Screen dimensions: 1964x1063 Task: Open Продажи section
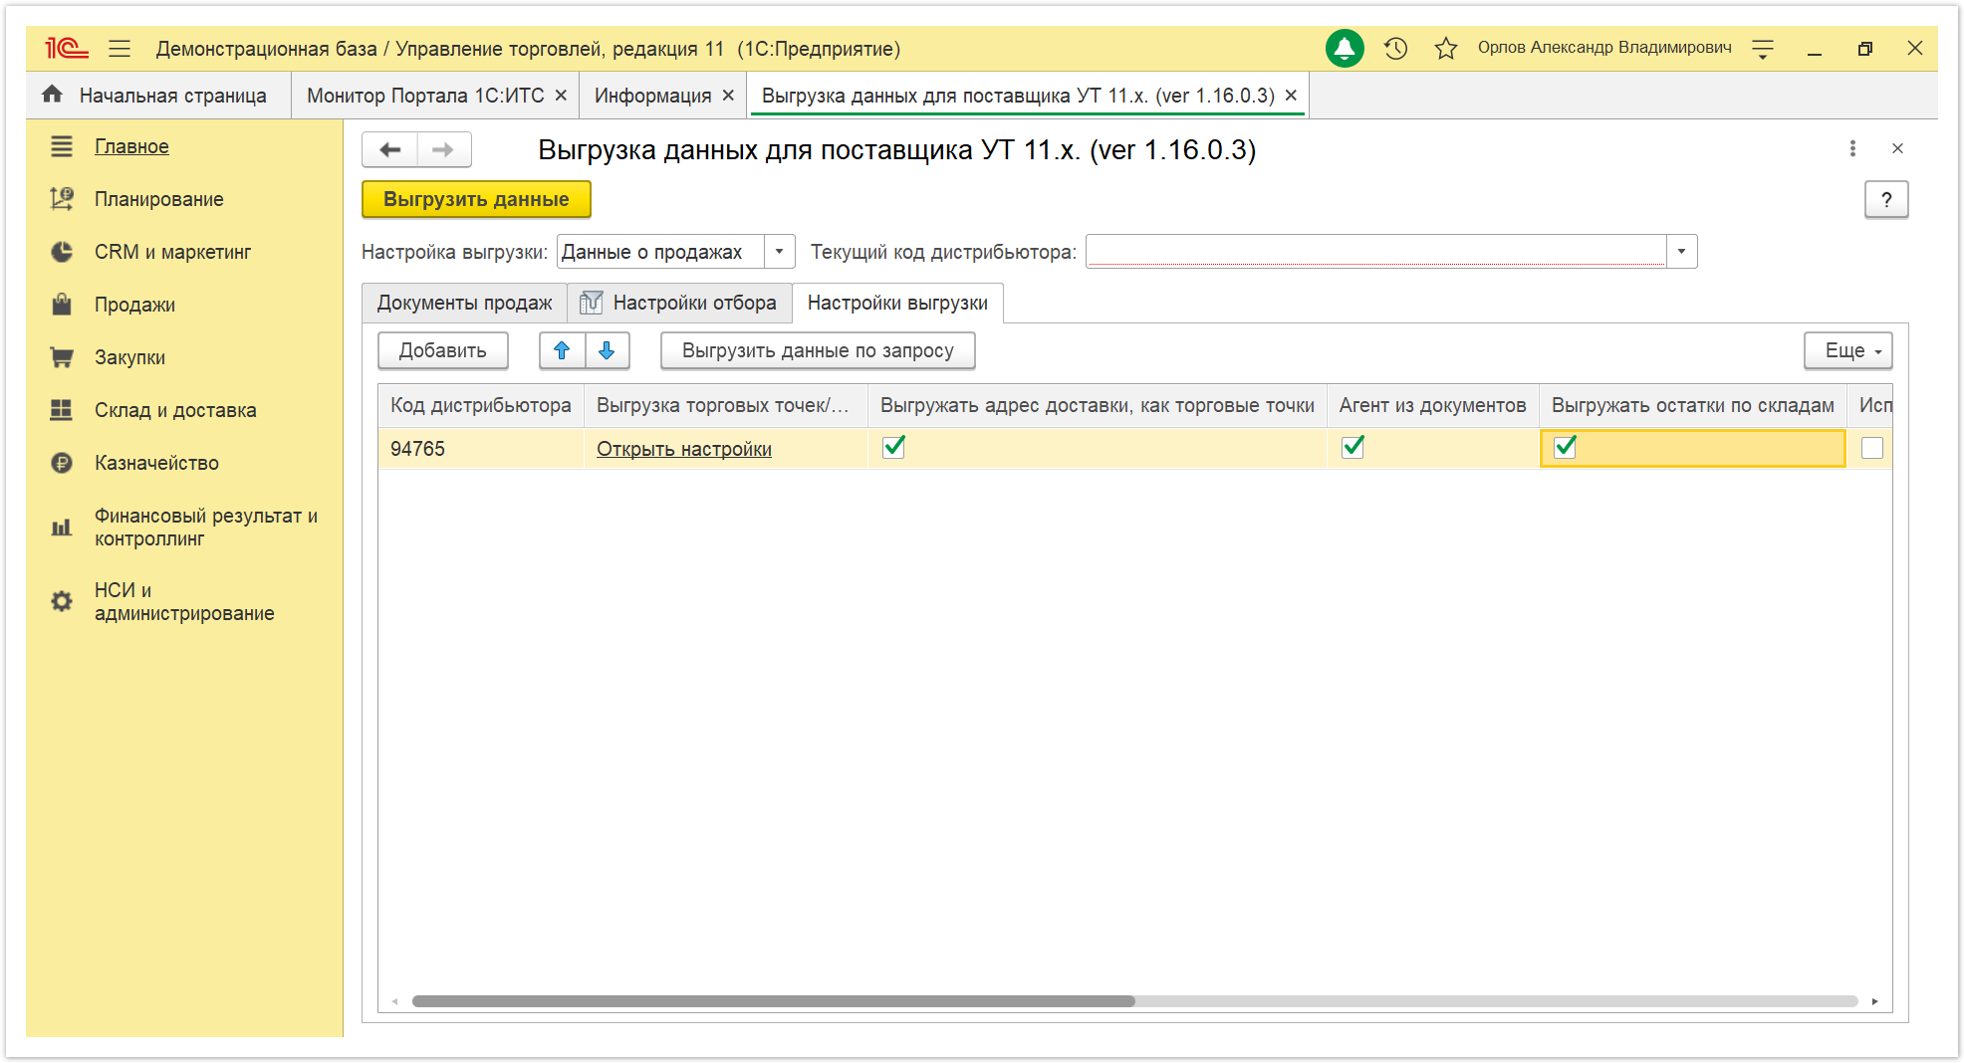point(134,305)
